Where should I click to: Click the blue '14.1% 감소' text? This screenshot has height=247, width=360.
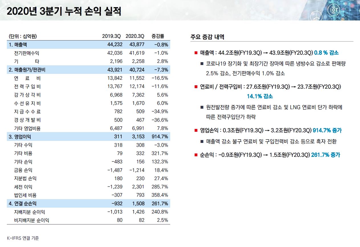pyautogui.click(x=260, y=96)
